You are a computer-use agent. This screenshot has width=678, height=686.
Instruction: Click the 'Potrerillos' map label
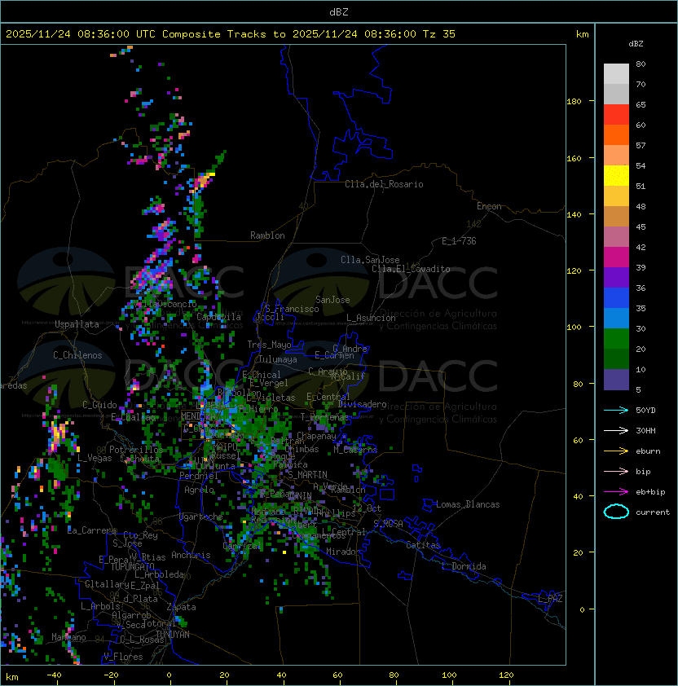coord(136,450)
